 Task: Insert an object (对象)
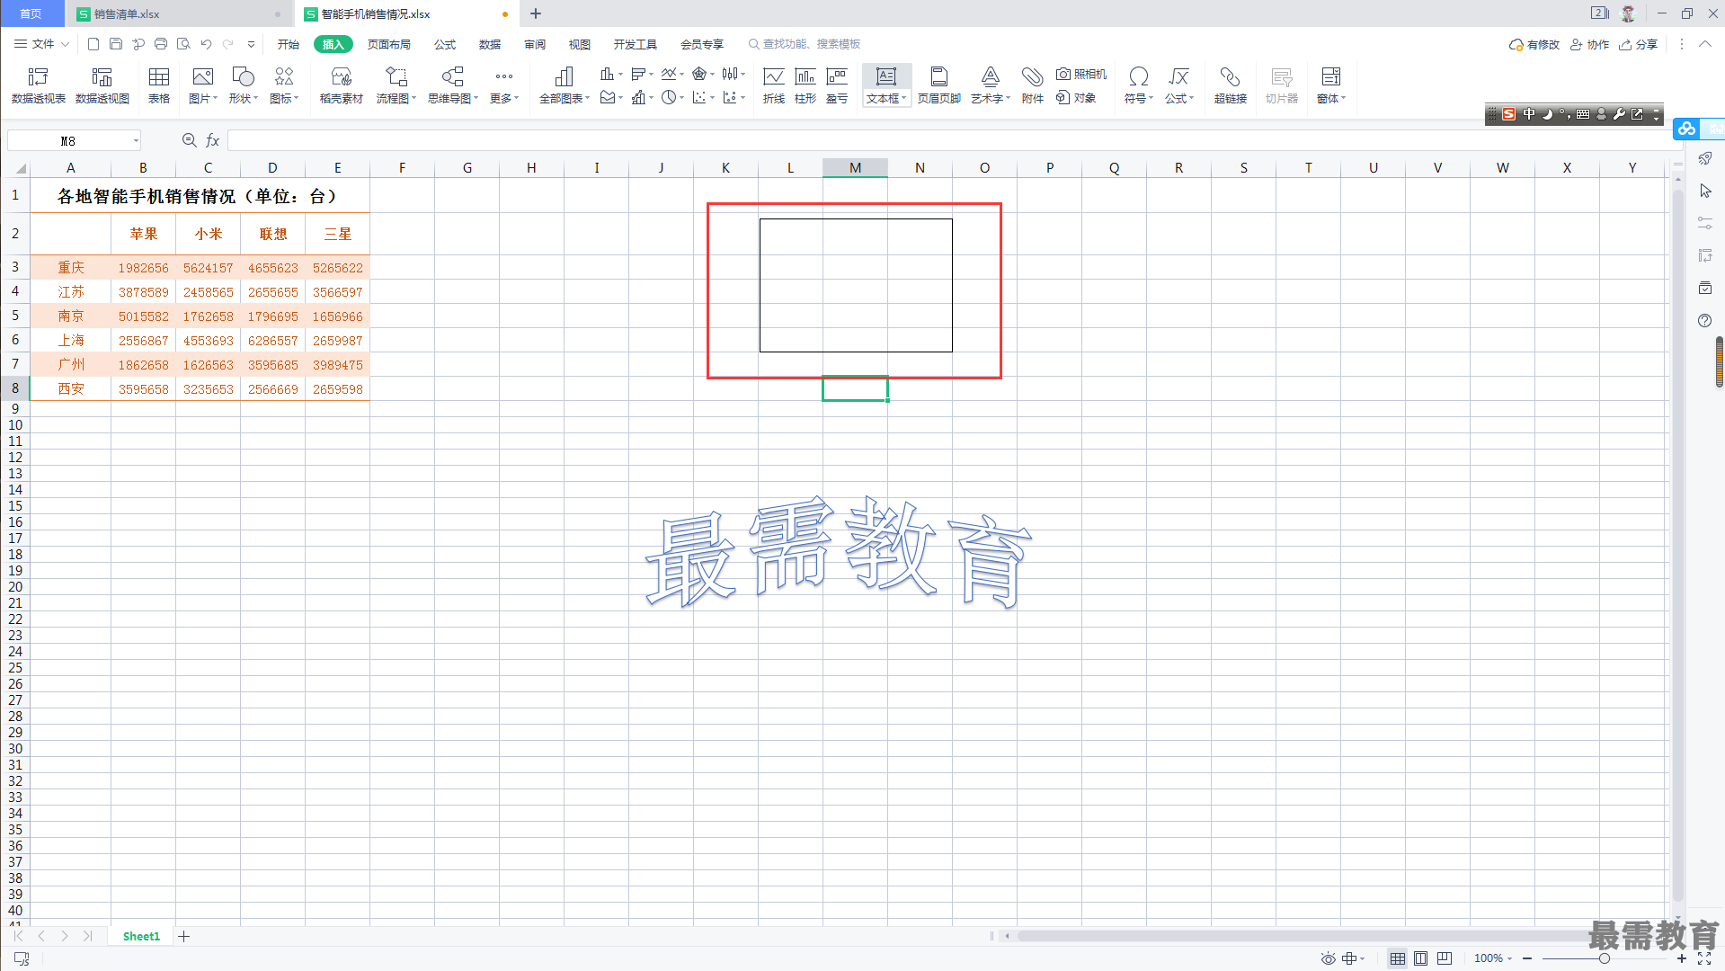click(x=1076, y=97)
